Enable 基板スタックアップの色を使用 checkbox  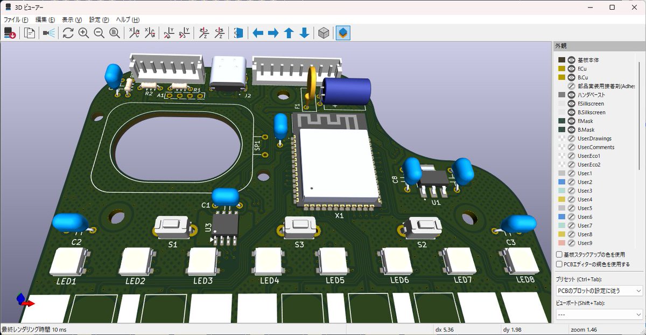pyautogui.click(x=559, y=254)
